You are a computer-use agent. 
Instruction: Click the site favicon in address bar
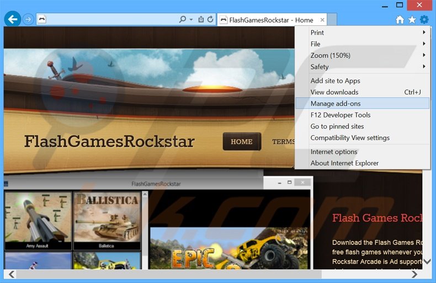coord(42,19)
